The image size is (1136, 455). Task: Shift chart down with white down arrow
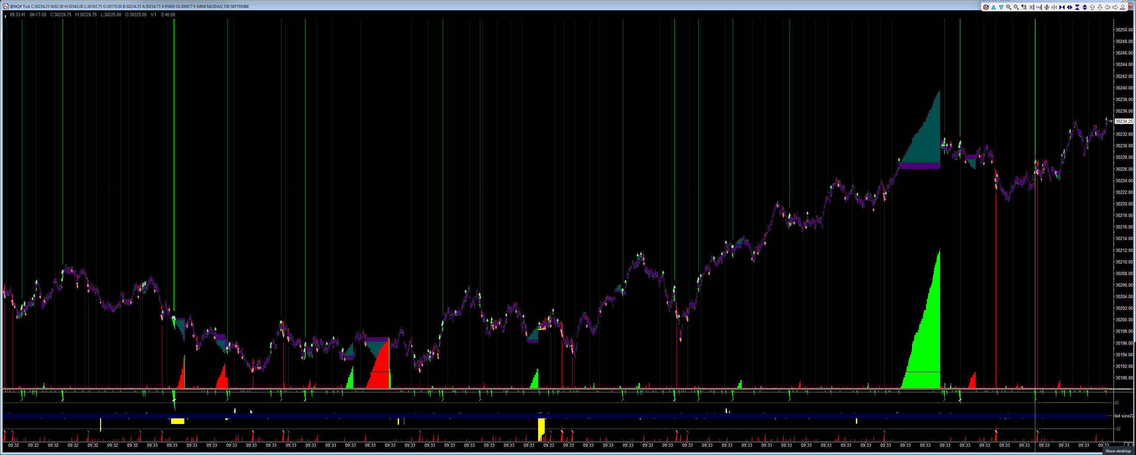[x=1100, y=7]
